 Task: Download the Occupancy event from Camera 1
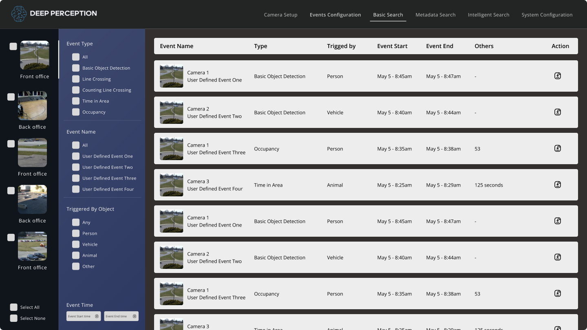pyautogui.click(x=558, y=148)
